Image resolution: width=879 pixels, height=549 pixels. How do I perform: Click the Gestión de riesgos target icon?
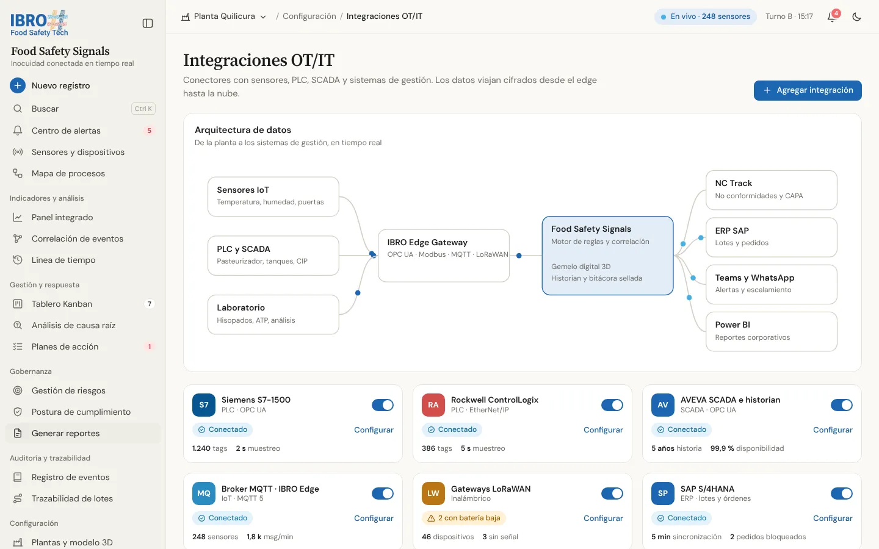(18, 390)
